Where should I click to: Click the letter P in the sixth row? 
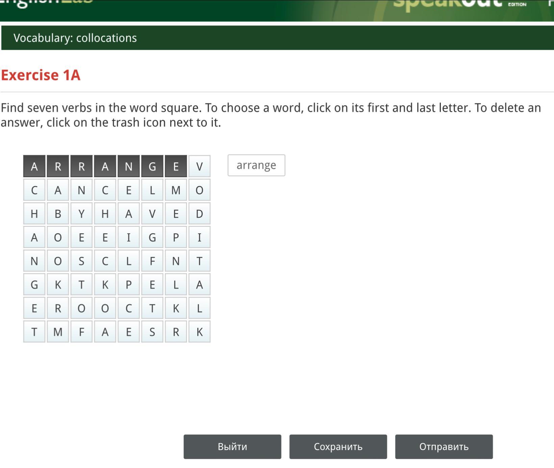[128, 284]
